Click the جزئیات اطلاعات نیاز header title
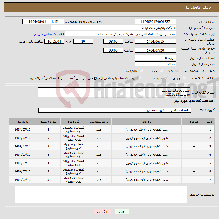 pos(198,8)
